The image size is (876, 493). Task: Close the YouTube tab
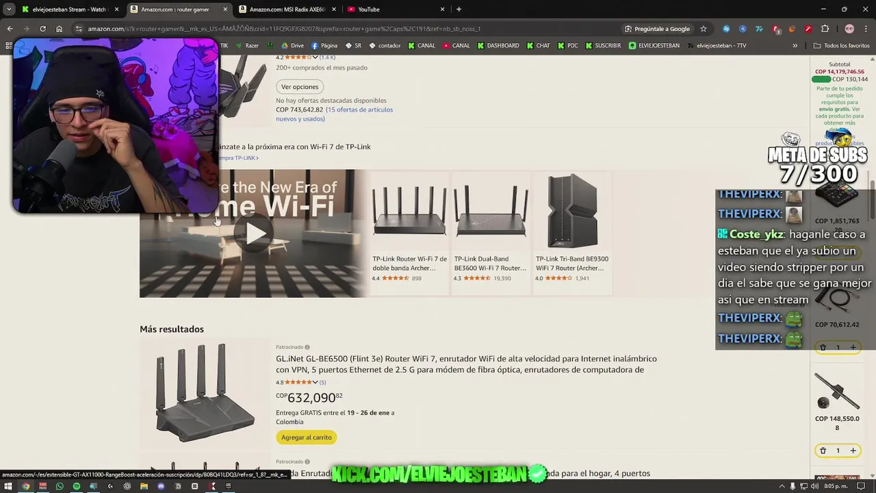(442, 9)
